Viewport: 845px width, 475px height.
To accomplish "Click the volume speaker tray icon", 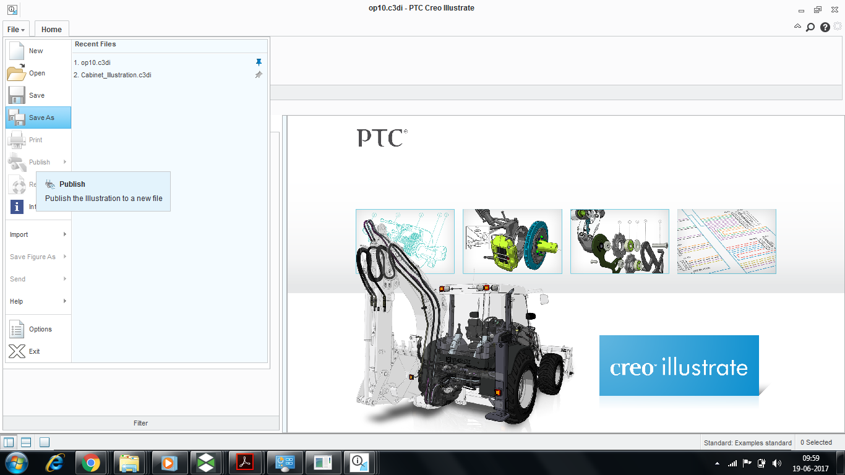I will pos(778,463).
